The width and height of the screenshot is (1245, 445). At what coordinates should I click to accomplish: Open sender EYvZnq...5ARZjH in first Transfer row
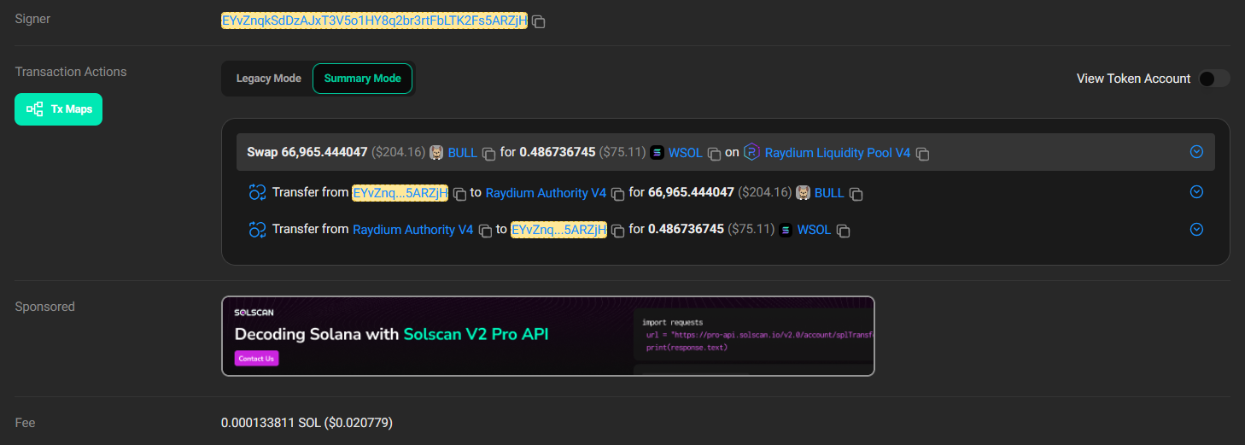click(x=400, y=193)
